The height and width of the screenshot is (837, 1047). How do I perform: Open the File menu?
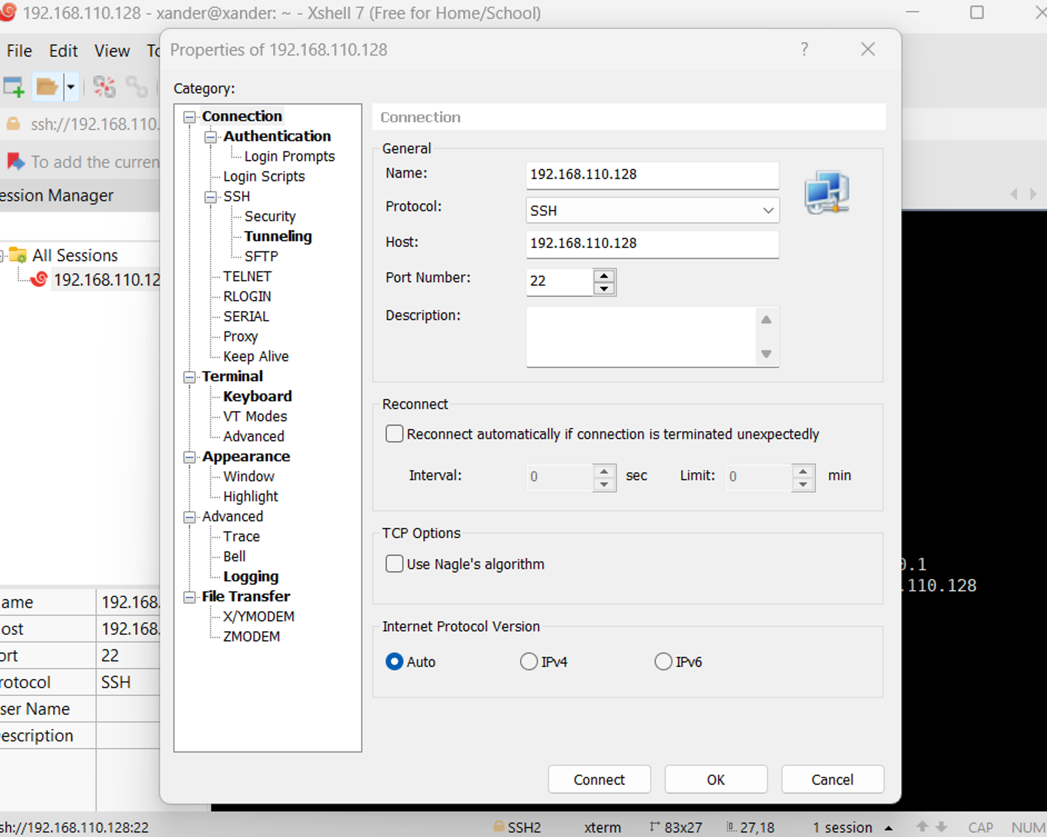pos(19,51)
